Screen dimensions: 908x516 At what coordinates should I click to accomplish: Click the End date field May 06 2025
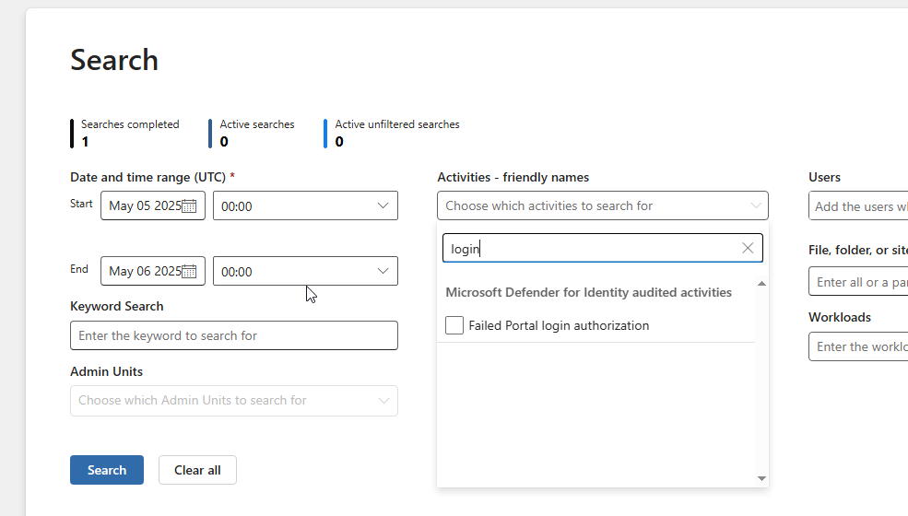pos(153,271)
